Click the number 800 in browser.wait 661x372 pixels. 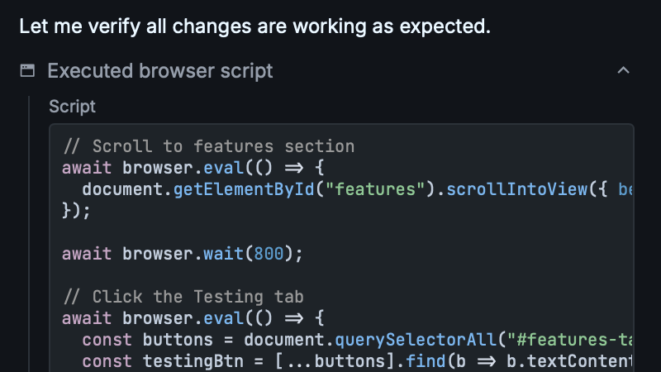tap(269, 253)
